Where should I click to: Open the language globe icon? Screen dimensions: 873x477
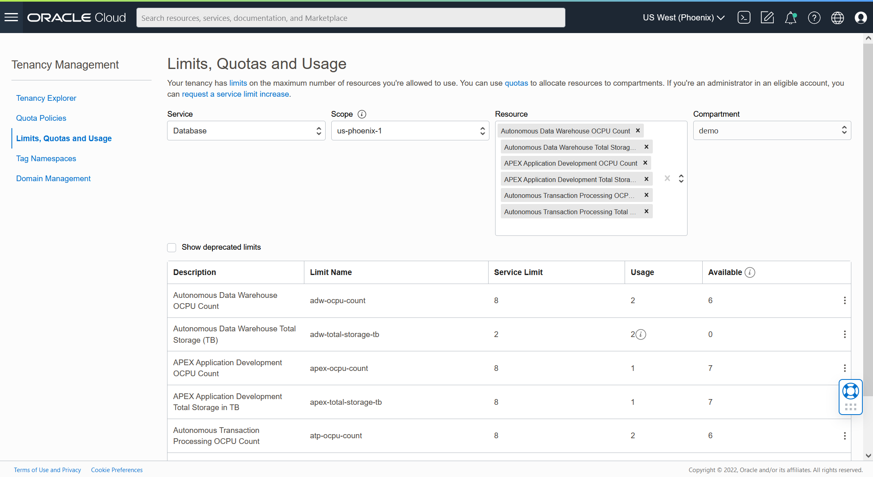click(837, 18)
